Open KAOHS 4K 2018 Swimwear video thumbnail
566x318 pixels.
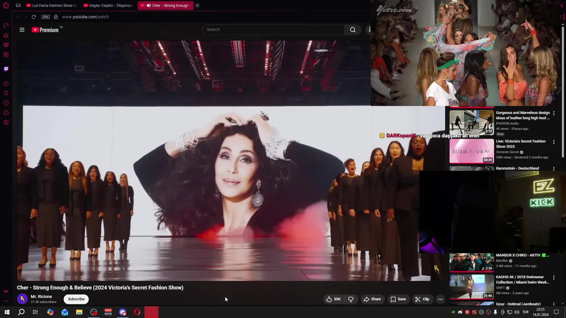pyautogui.click(x=472, y=287)
